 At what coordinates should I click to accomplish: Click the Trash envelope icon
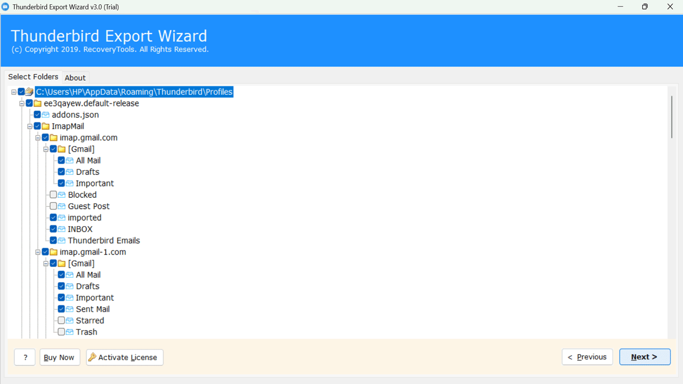click(x=69, y=332)
